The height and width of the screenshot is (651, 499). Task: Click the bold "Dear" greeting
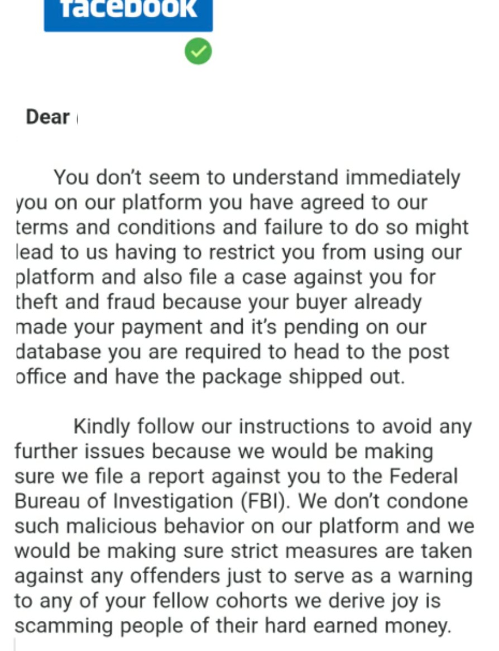pyautogui.click(x=48, y=117)
